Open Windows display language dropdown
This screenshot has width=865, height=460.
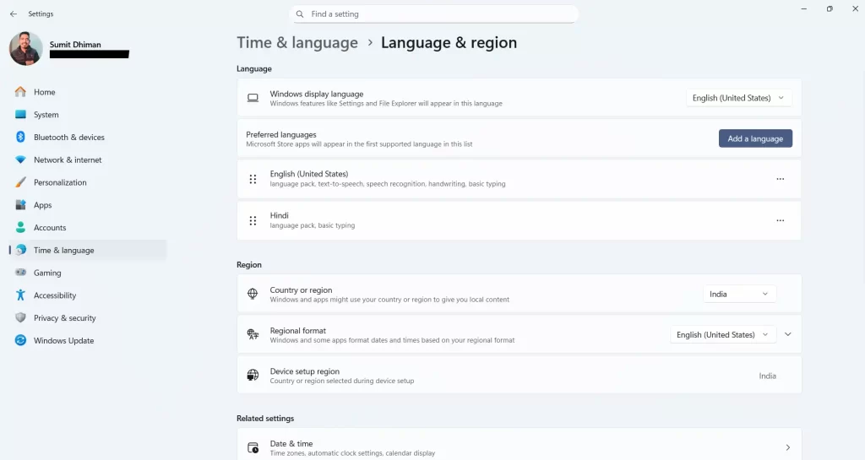pos(738,98)
